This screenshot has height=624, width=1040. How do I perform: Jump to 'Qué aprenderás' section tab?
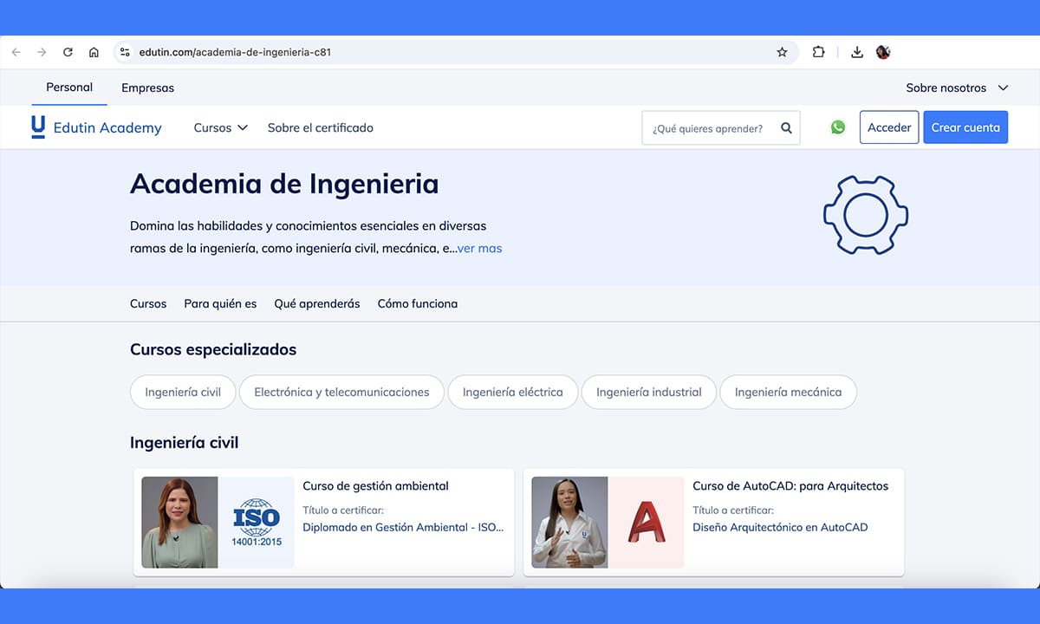point(316,303)
